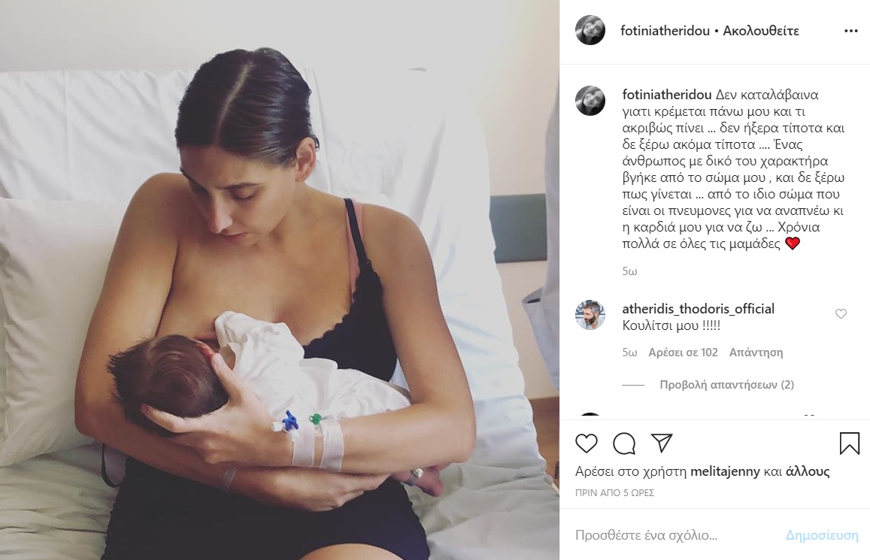The height and width of the screenshot is (560, 870).
Task: Open atheridis_thodoris_official username link
Action: coord(698,309)
